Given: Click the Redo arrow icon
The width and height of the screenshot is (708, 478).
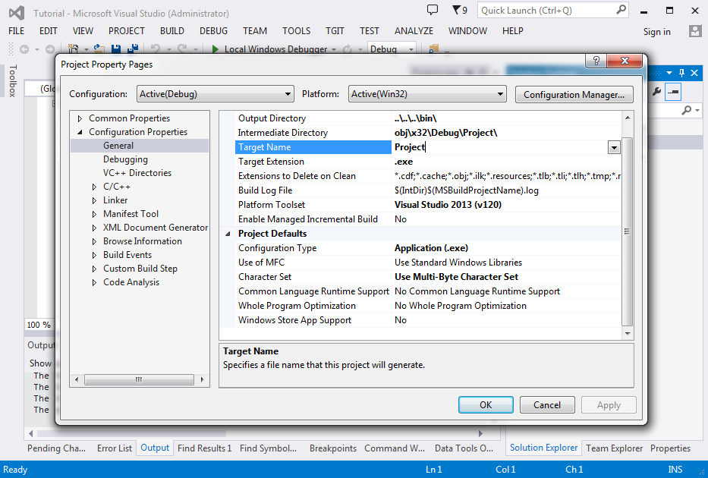Looking at the screenshot, I should [182, 49].
